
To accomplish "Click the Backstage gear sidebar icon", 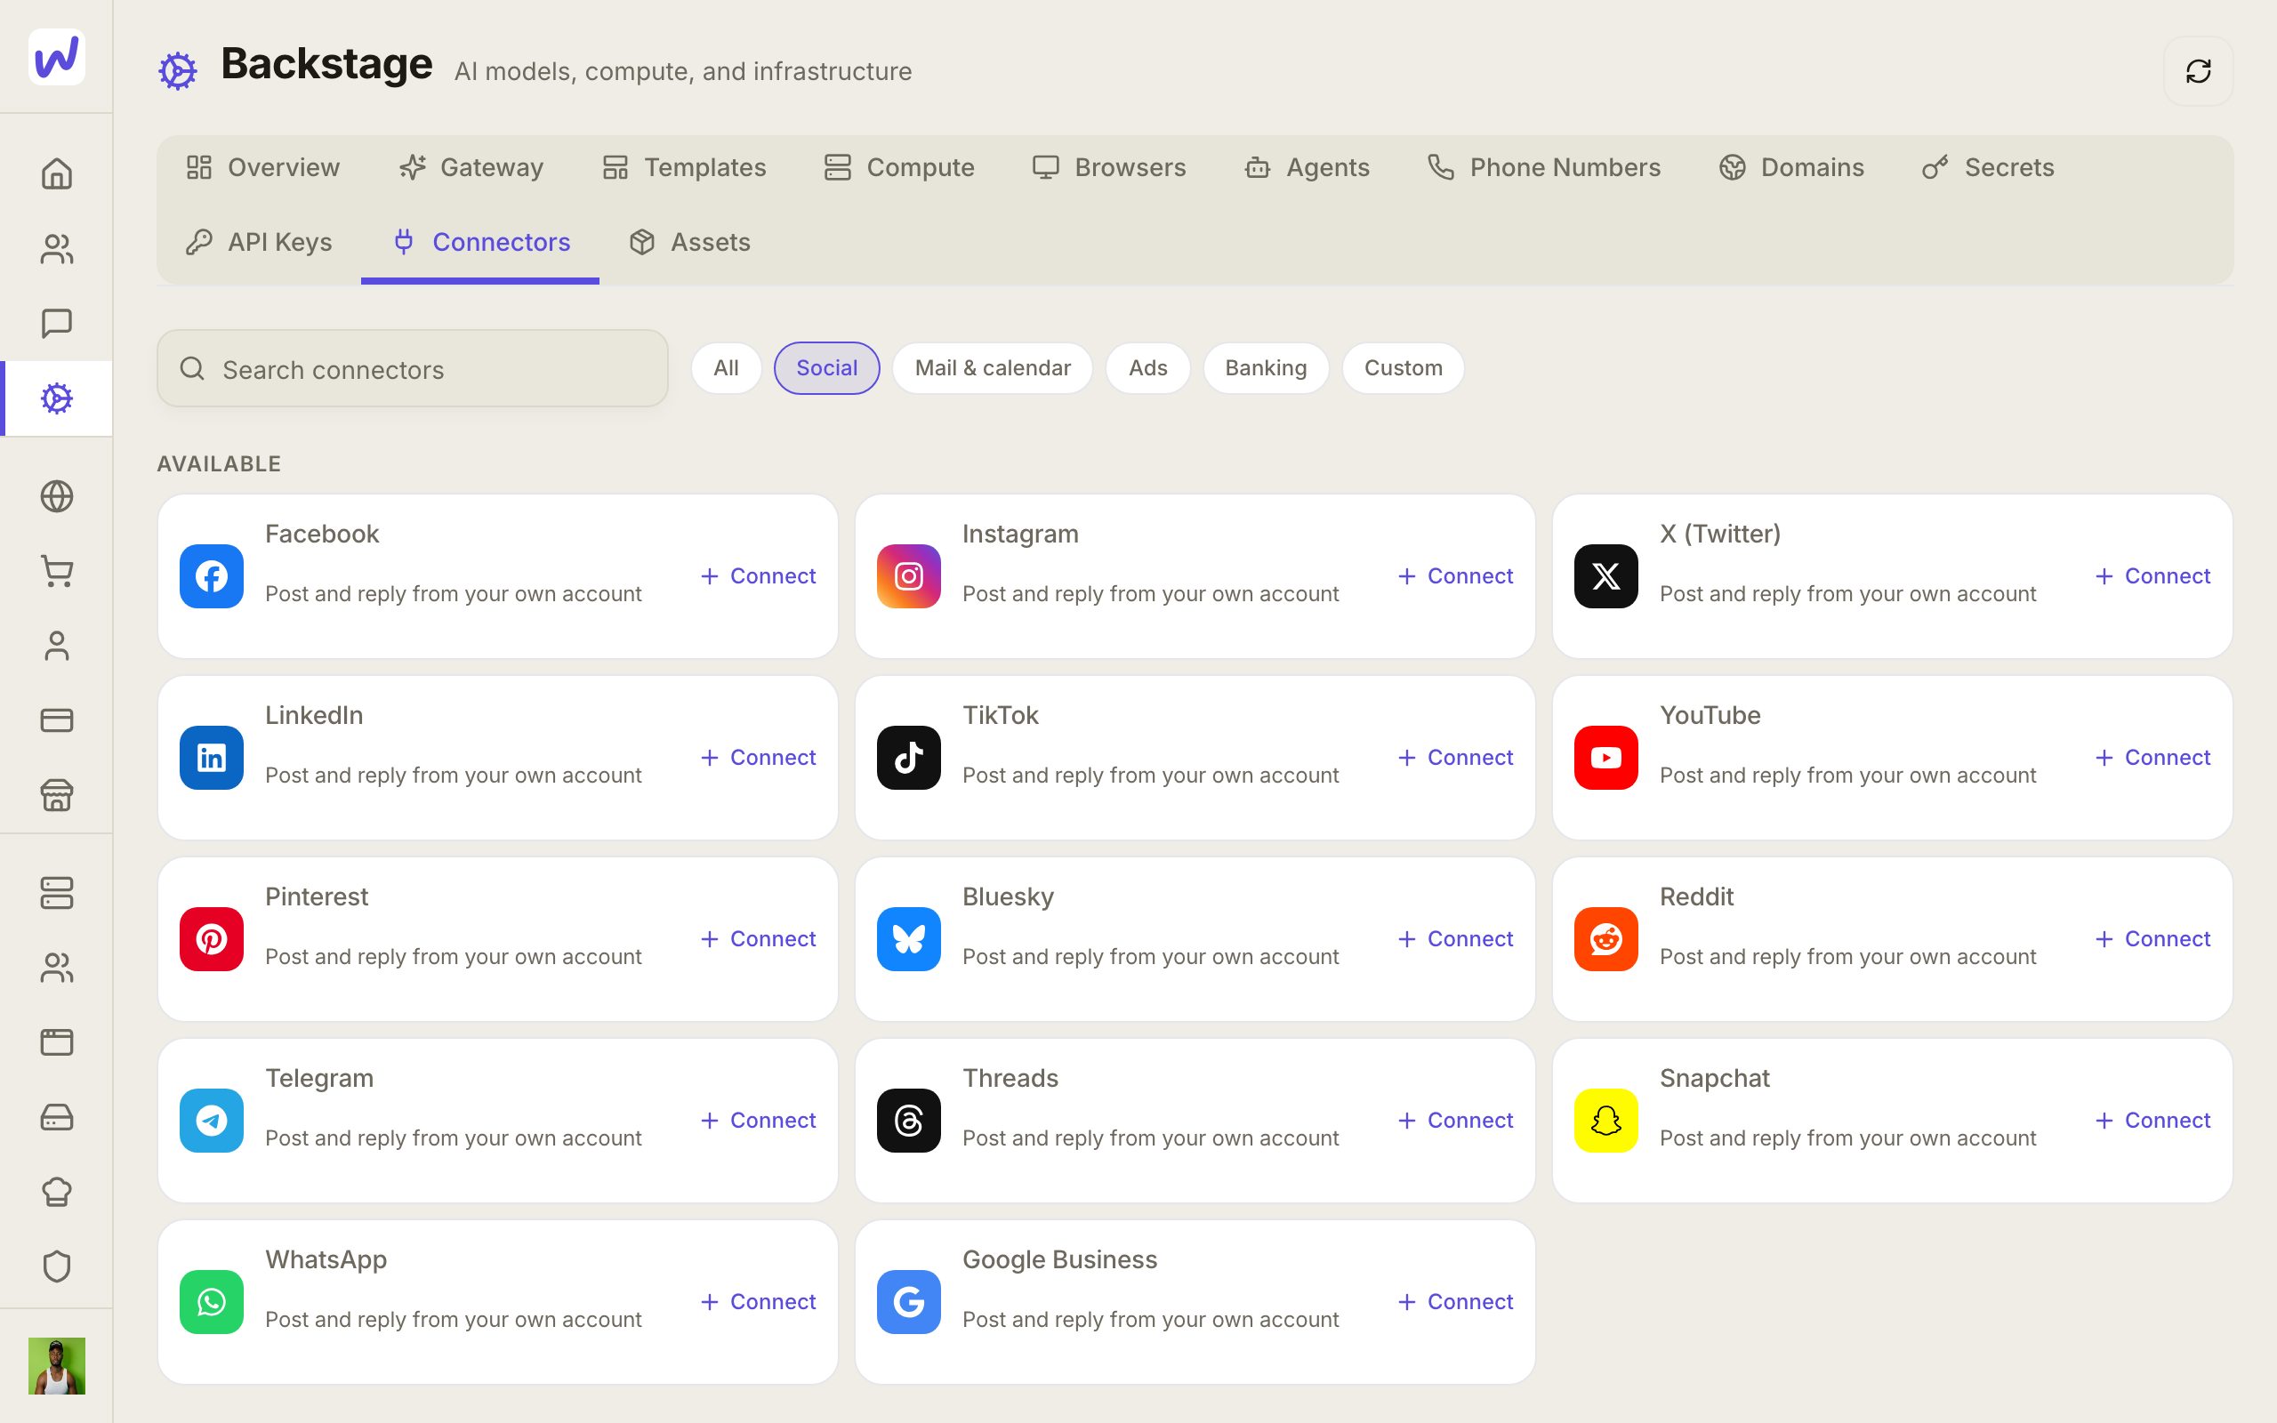I will [56, 398].
